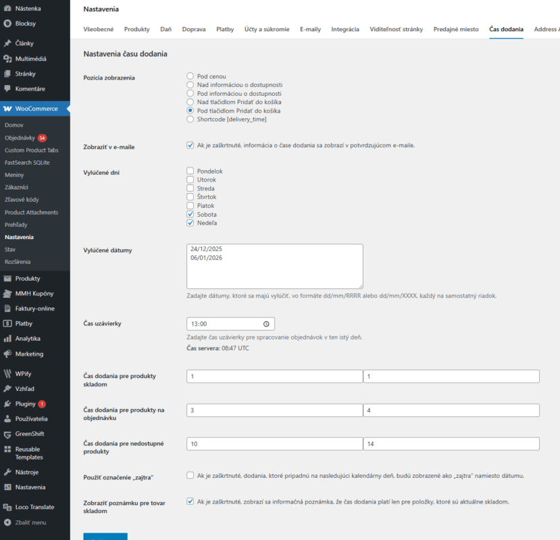Image resolution: width=560 pixels, height=540 pixels.
Task: Click the Komentáre speech bubble icon
Action: (x=7, y=88)
